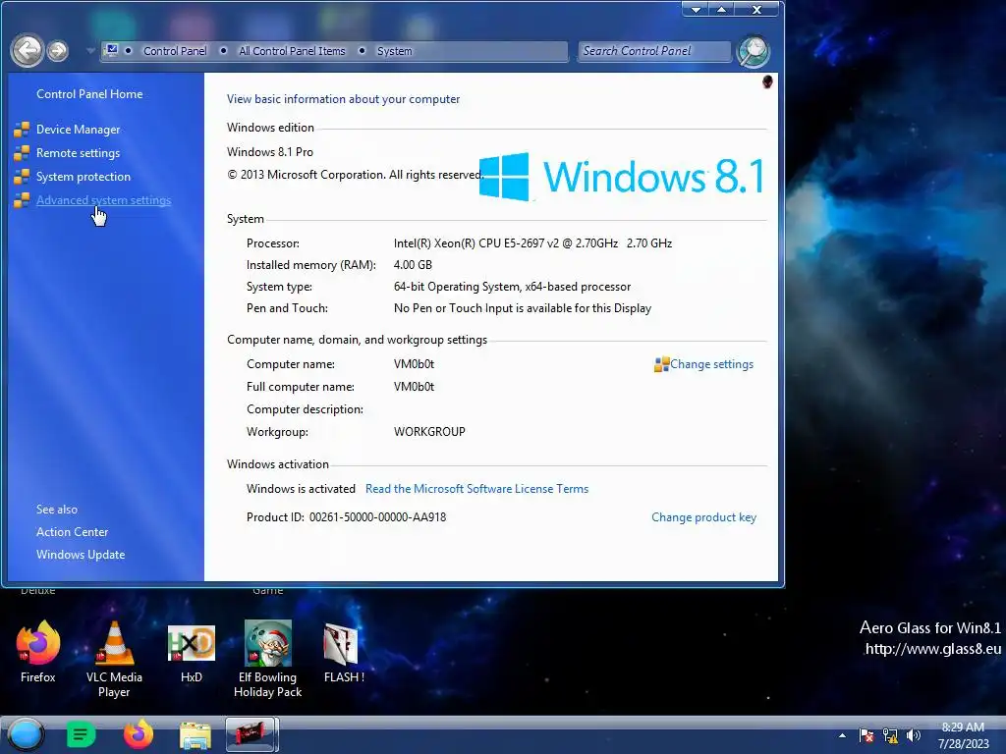Select the HxD desktop shortcut

click(x=192, y=653)
